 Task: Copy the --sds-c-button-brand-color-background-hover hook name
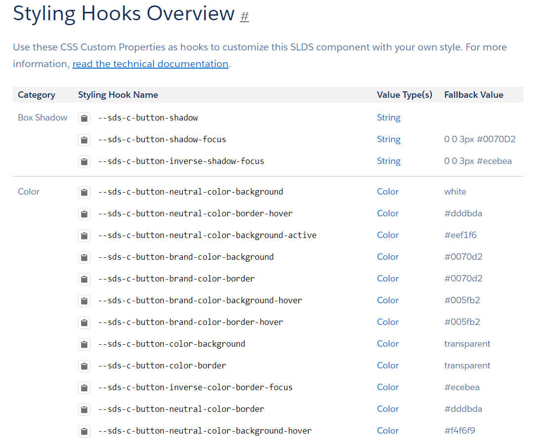[84, 301]
